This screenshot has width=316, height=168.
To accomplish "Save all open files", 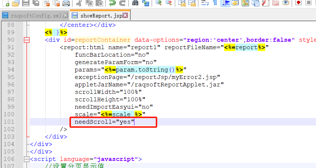I will coord(36,3).
